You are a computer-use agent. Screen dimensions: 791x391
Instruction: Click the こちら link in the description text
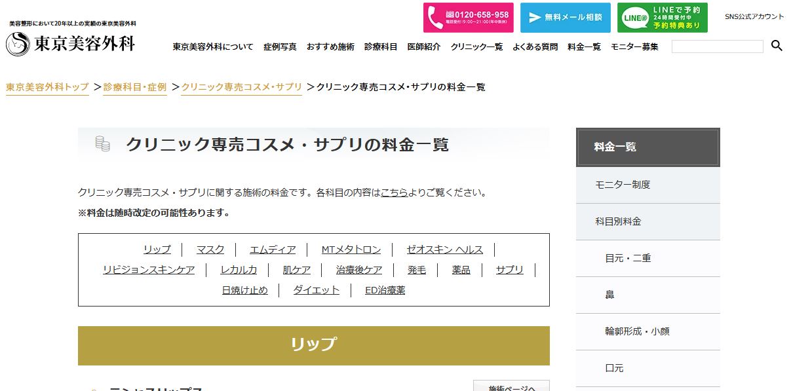(394, 192)
